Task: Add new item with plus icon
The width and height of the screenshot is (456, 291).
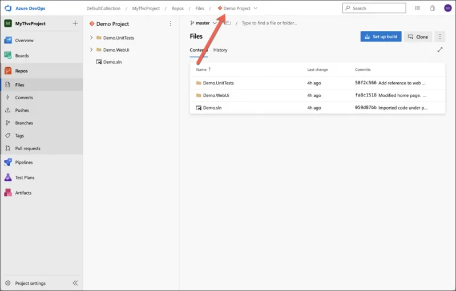Action: coord(75,23)
